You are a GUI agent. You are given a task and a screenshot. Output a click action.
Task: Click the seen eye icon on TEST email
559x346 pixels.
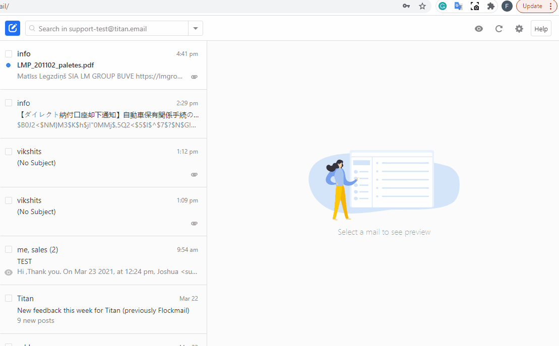(x=9, y=272)
